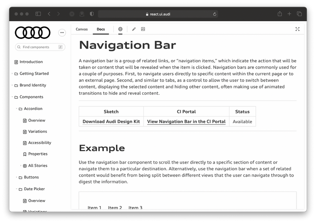Open View Navigation Bar in the CI Portal link
Image resolution: width=316 pixels, height=223 pixels.
coord(186,122)
